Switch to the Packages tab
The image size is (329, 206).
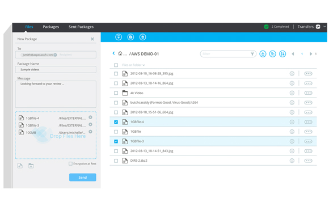(x=51, y=27)
